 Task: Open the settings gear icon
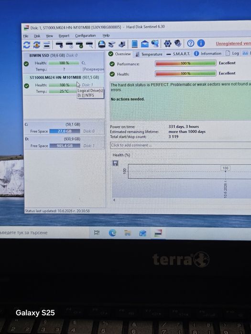coord(167,44)
